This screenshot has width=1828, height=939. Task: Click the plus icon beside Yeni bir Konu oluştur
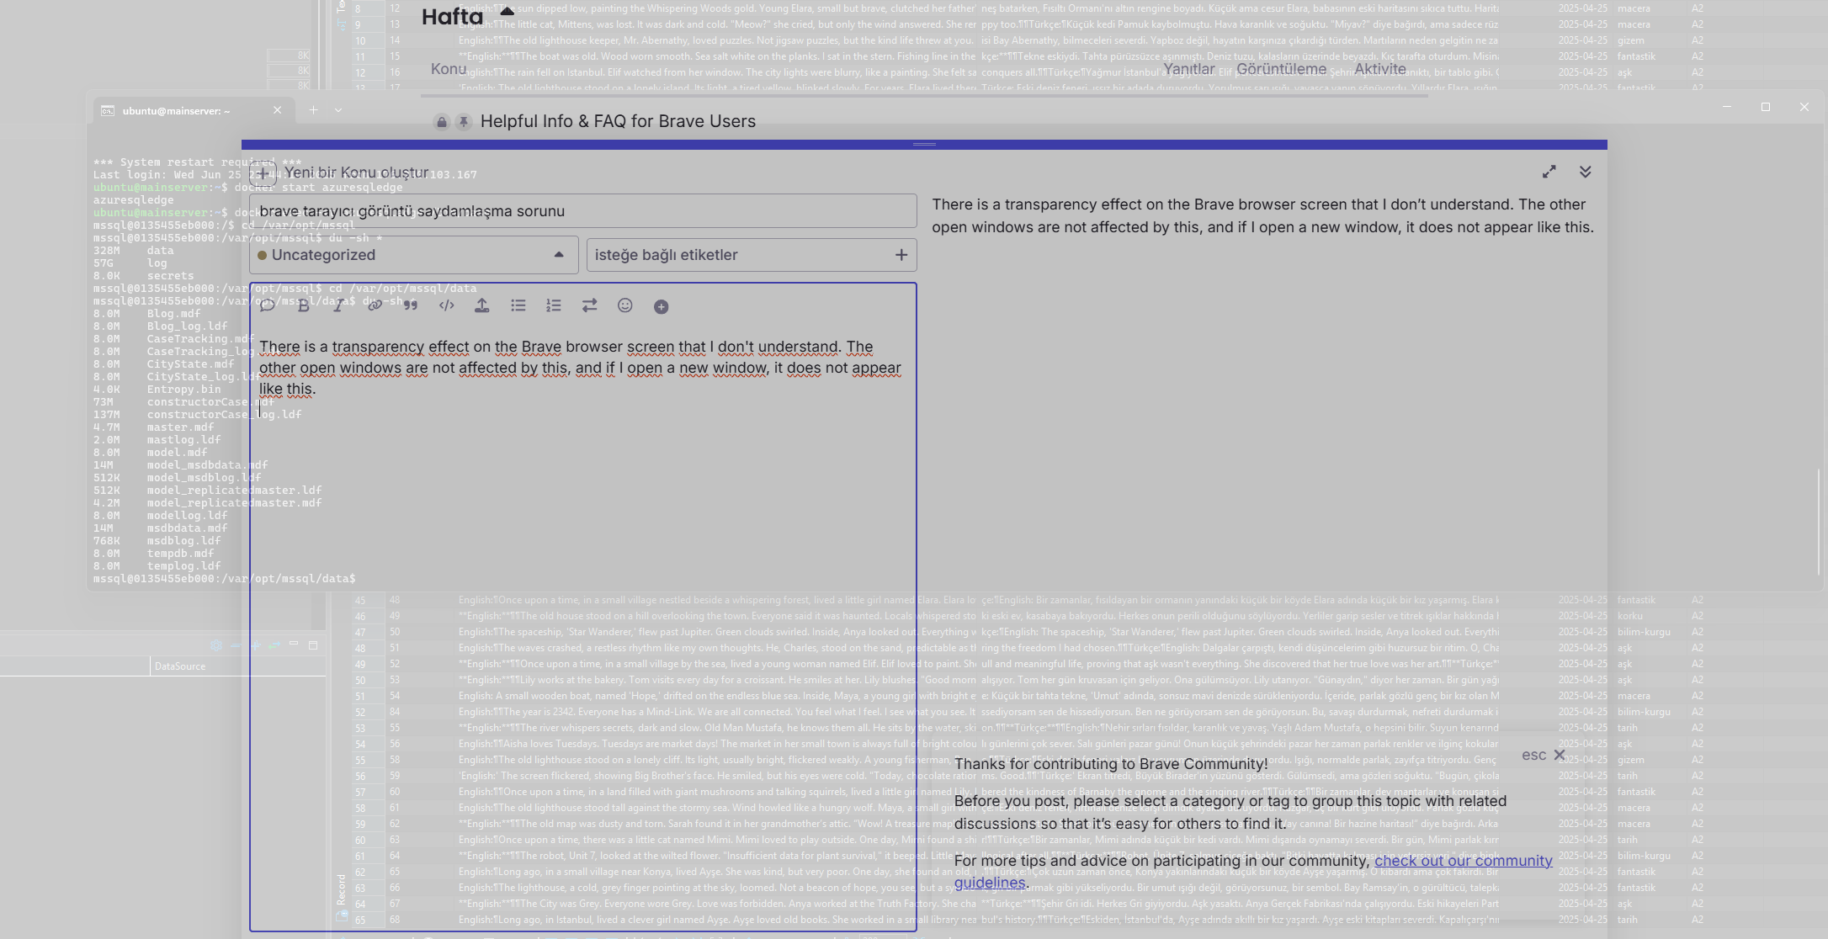coord(263,173)
